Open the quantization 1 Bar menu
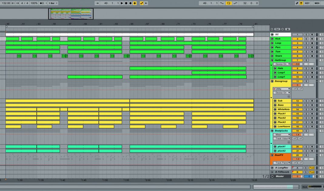Viewport: 324px width, 191px height. [53, 3]
